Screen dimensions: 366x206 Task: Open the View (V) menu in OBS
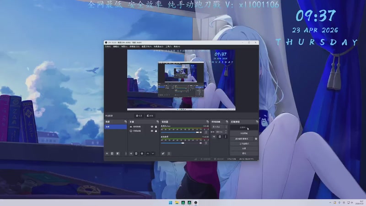coord(124,47)
